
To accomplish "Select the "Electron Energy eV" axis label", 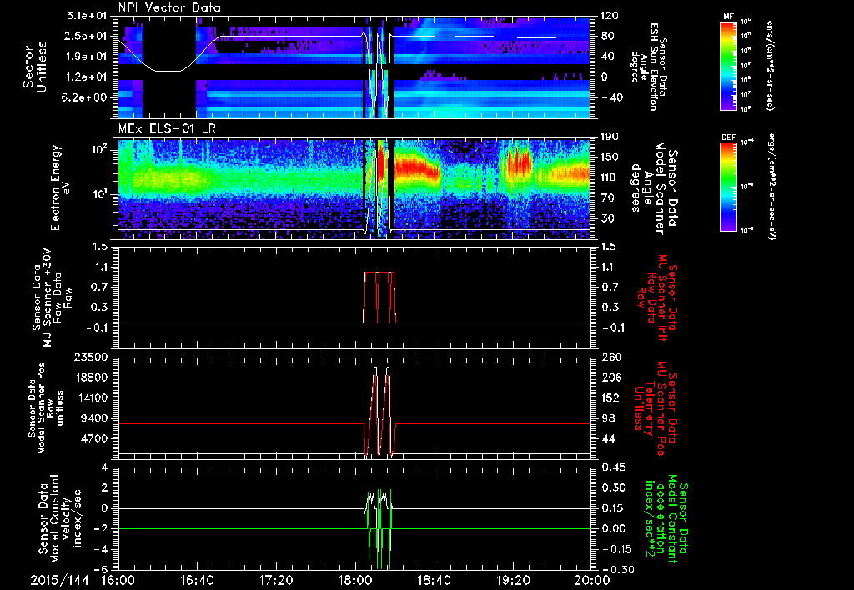I will click(61, 187).
